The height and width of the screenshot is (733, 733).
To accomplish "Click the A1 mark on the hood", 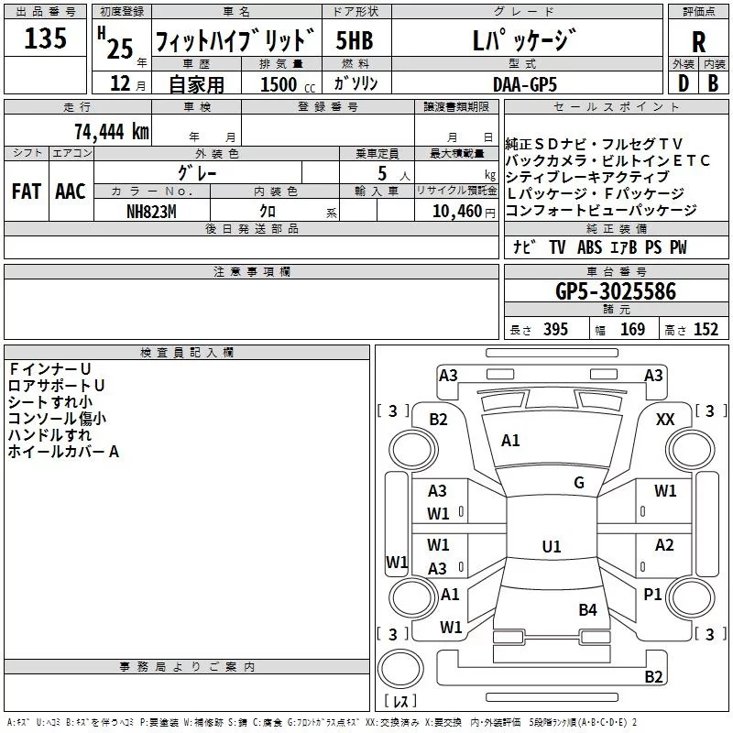I will (x=510, y=441).
